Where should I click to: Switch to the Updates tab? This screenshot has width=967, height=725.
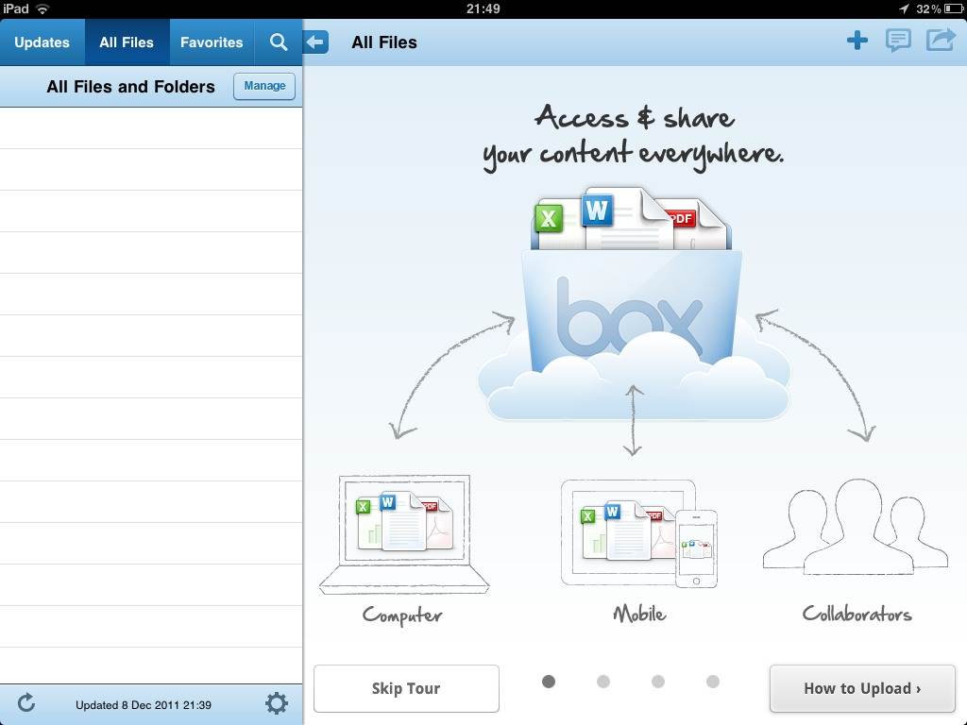[42, 42]
